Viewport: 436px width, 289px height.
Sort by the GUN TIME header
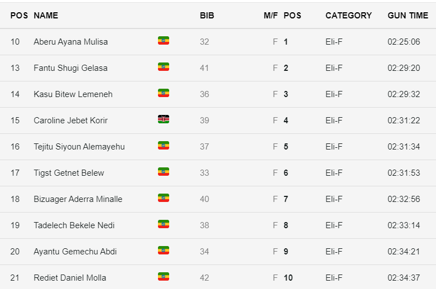[408, 16]
